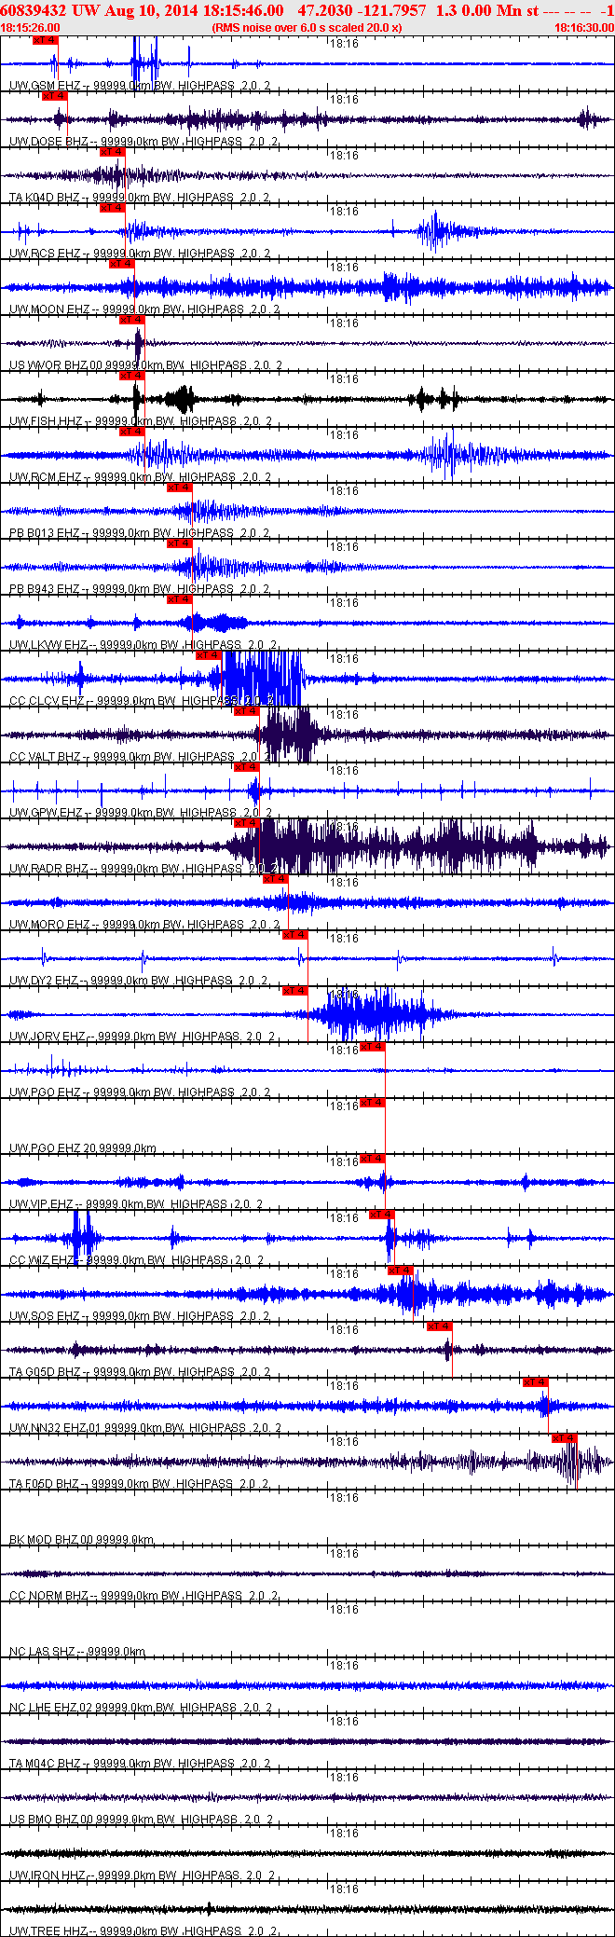Click the 'UW.NN32 EHZ 01' station label

(56, 1428)
